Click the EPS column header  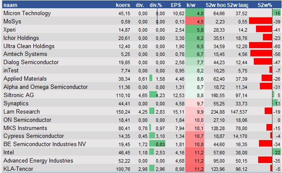coord(176,5)
